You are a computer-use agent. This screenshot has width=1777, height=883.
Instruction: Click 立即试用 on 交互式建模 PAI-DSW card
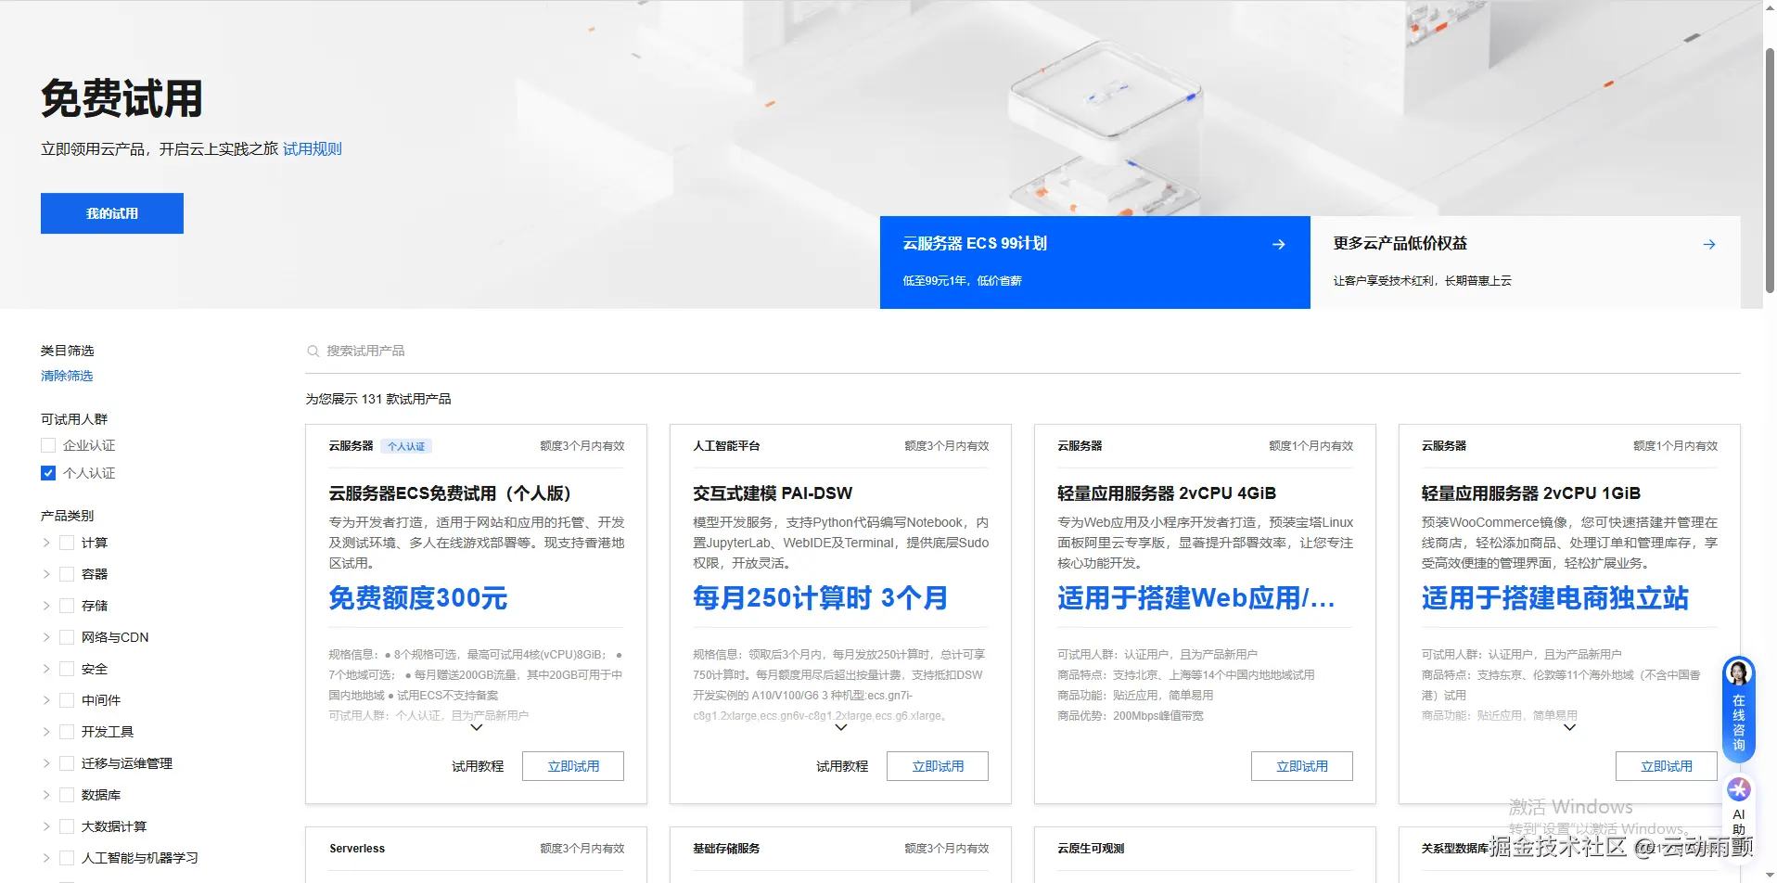point(938,766)
